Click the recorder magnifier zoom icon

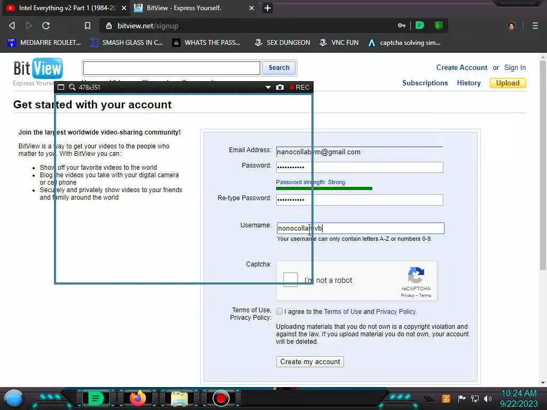point(72,87)
